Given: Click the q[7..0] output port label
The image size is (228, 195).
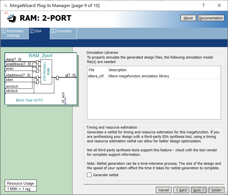Looking at the screenshot, I should tap(70, 75).
